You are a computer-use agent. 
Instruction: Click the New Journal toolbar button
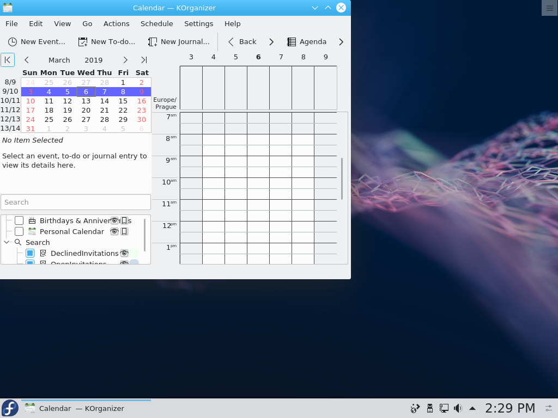coord(179,41)
